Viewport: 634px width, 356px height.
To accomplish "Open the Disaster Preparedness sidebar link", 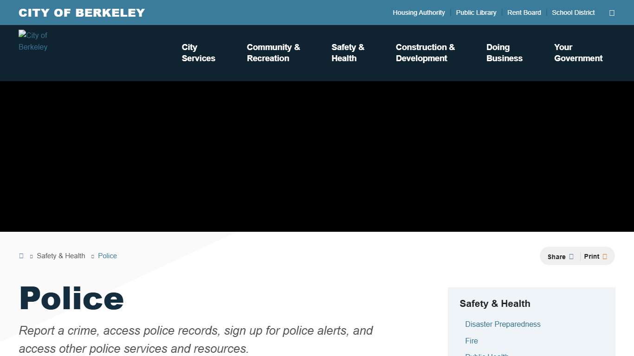I will click(503, 324).
